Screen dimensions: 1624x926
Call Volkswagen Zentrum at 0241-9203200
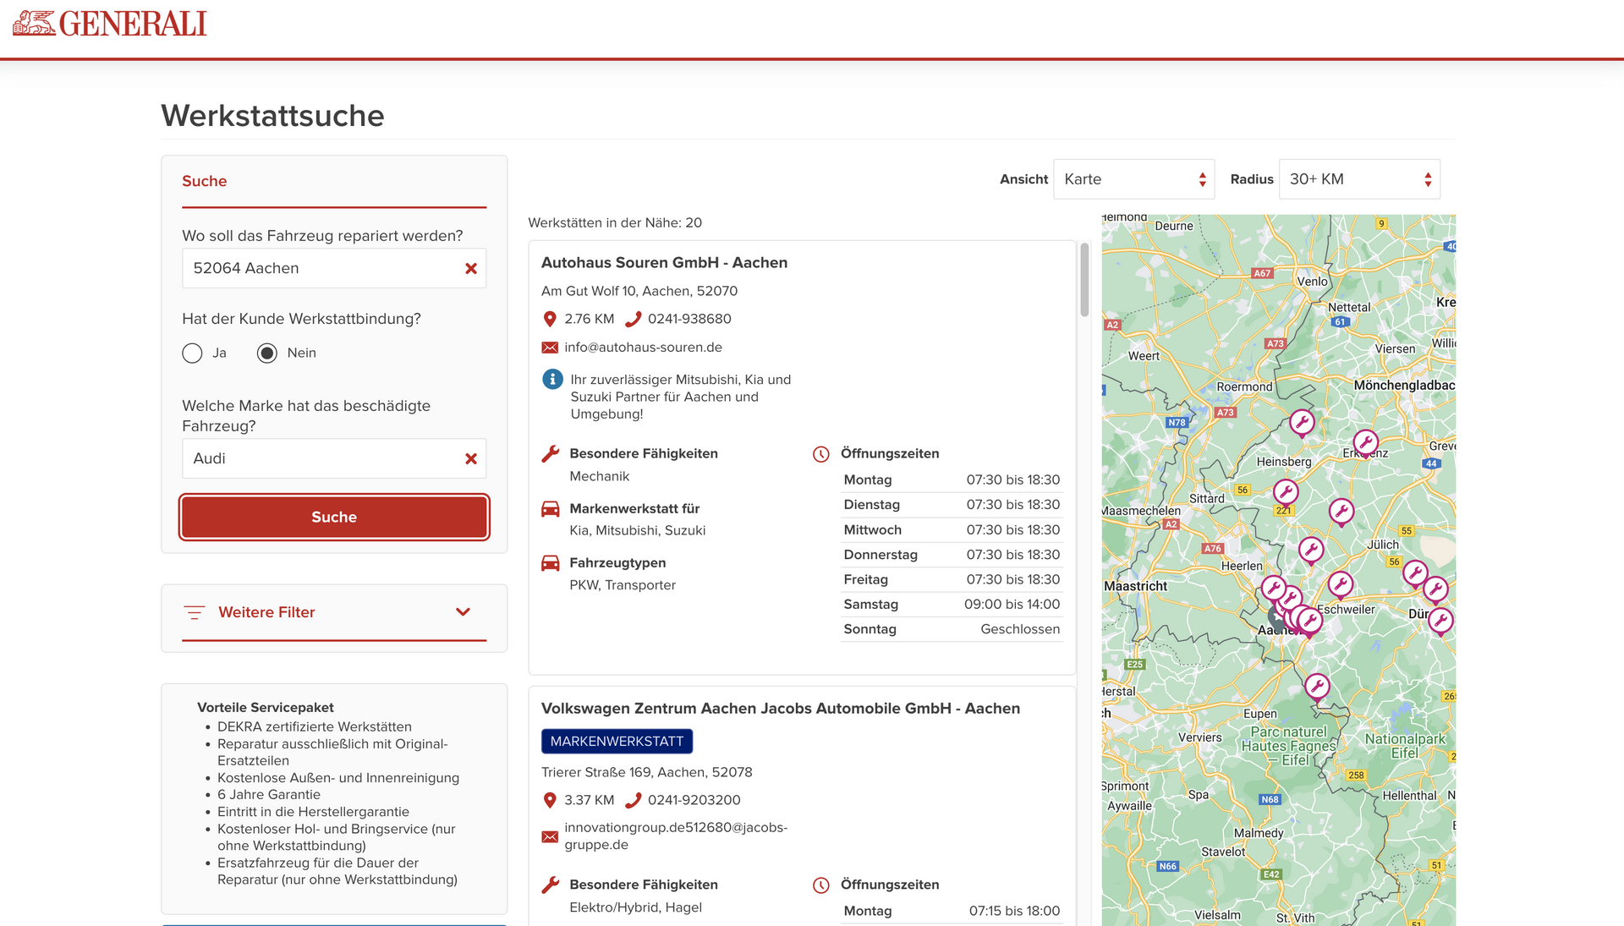[x=694, y=800]
